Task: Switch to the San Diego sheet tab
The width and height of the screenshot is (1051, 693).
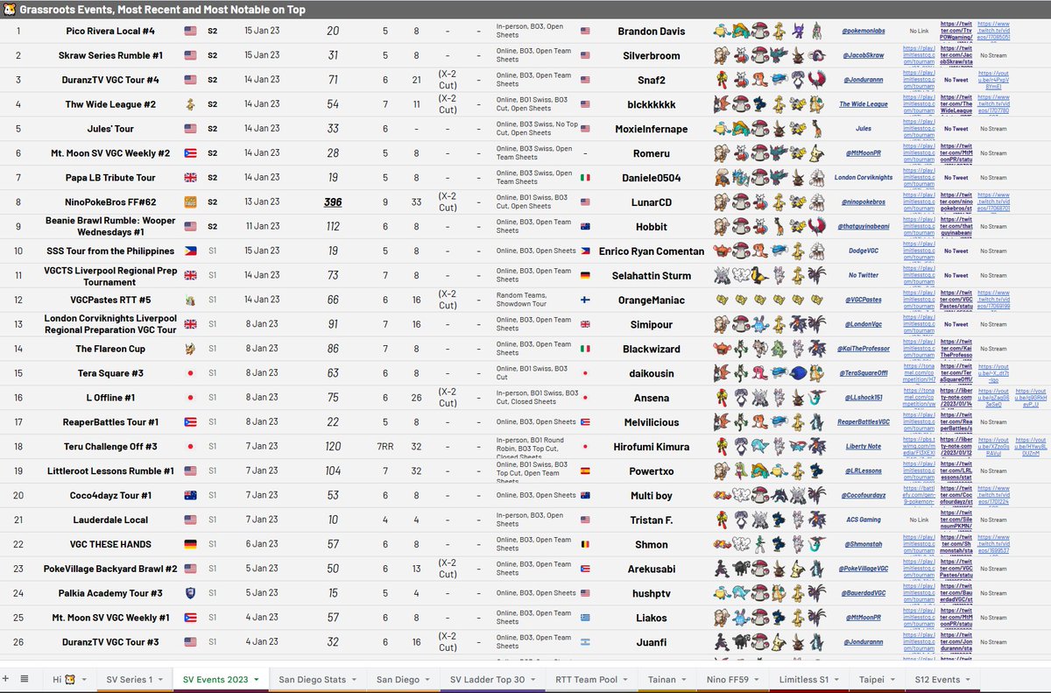Action: click(x=398, y=680)
